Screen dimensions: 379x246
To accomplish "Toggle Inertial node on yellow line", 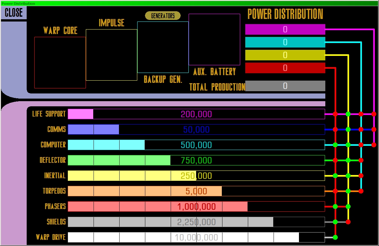I will point(348,176).
